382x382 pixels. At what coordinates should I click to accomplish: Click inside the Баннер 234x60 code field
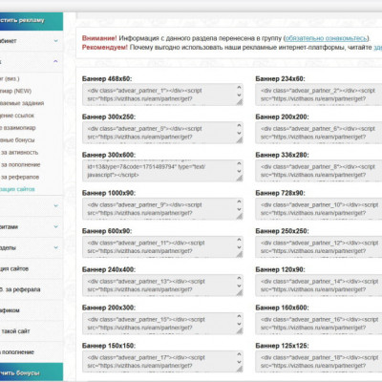tap(319, 95)
